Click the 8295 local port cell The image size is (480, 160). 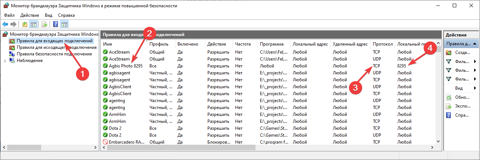click(402, 66)
